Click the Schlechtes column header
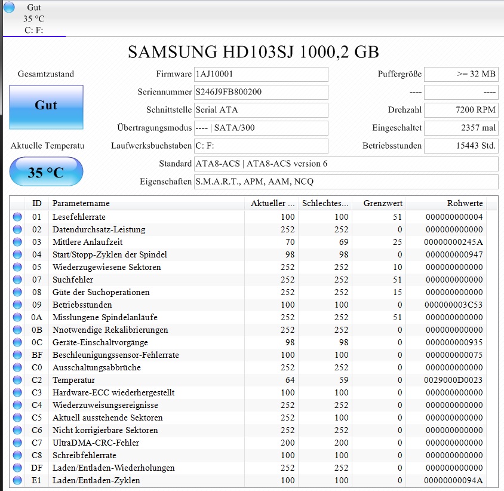 [x=325, y=203]
